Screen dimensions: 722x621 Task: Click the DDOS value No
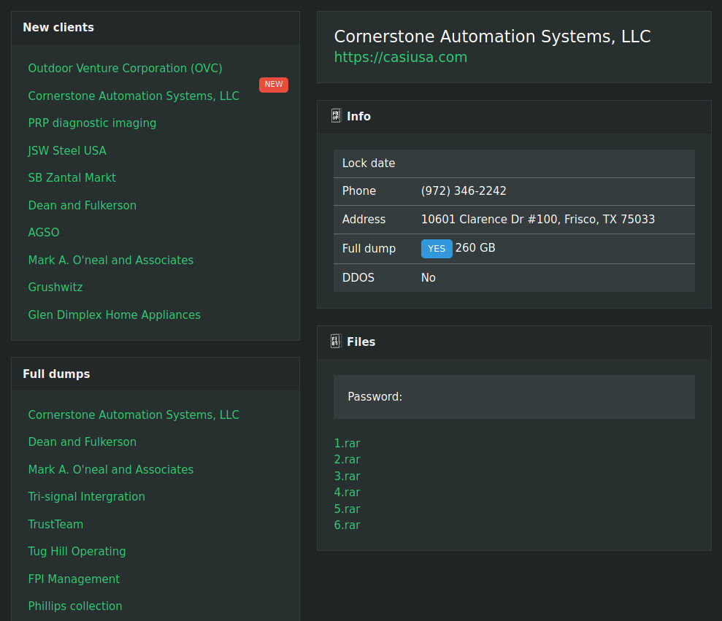point(429,277)
